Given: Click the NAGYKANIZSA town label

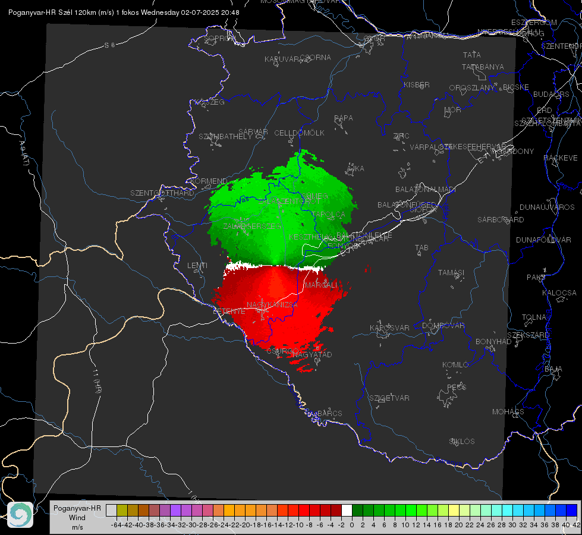Looking at the screenshot, I should (272, 305).
